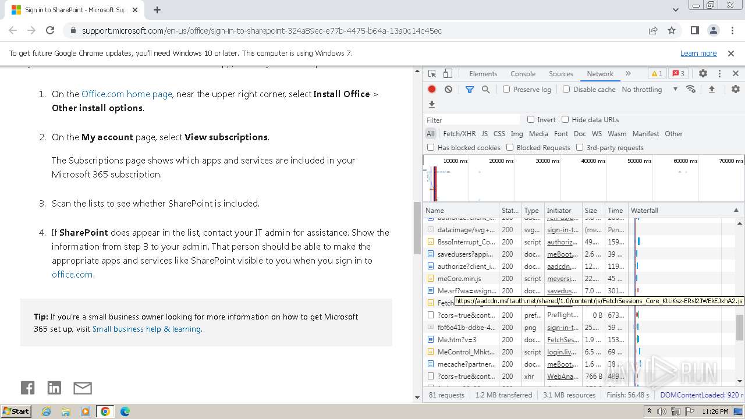Click the red issues count badge
Viewport: 745px width, 419px height.
677,74
